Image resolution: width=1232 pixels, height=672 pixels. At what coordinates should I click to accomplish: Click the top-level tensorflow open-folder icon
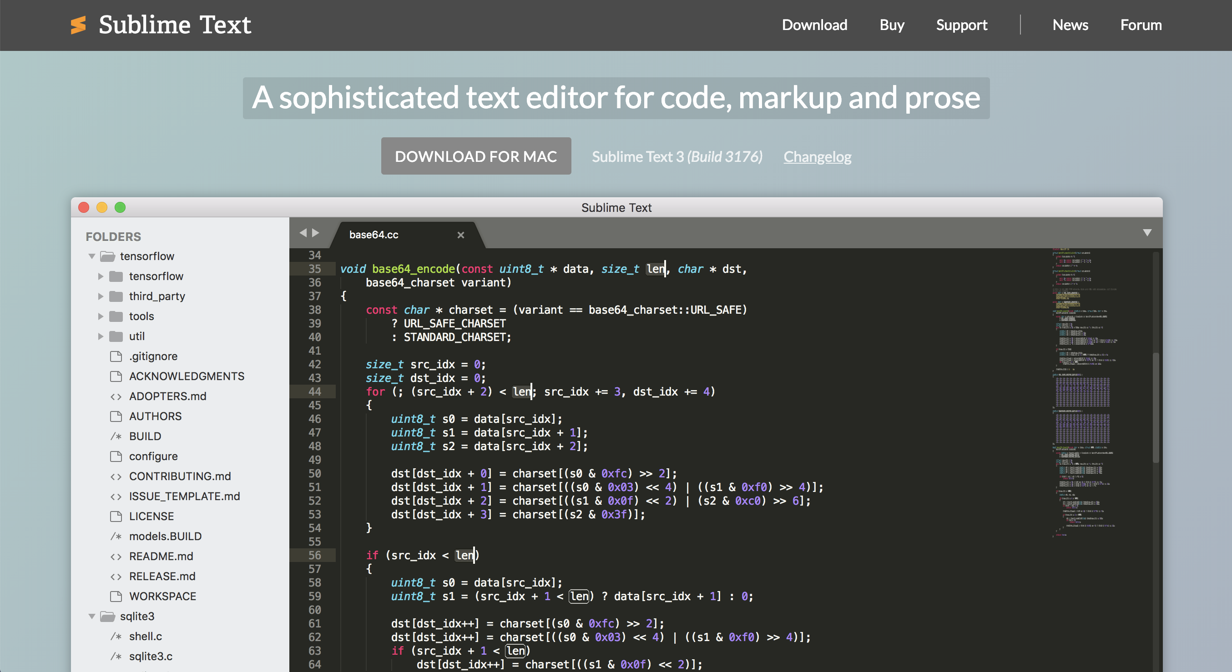coord(108,256)
